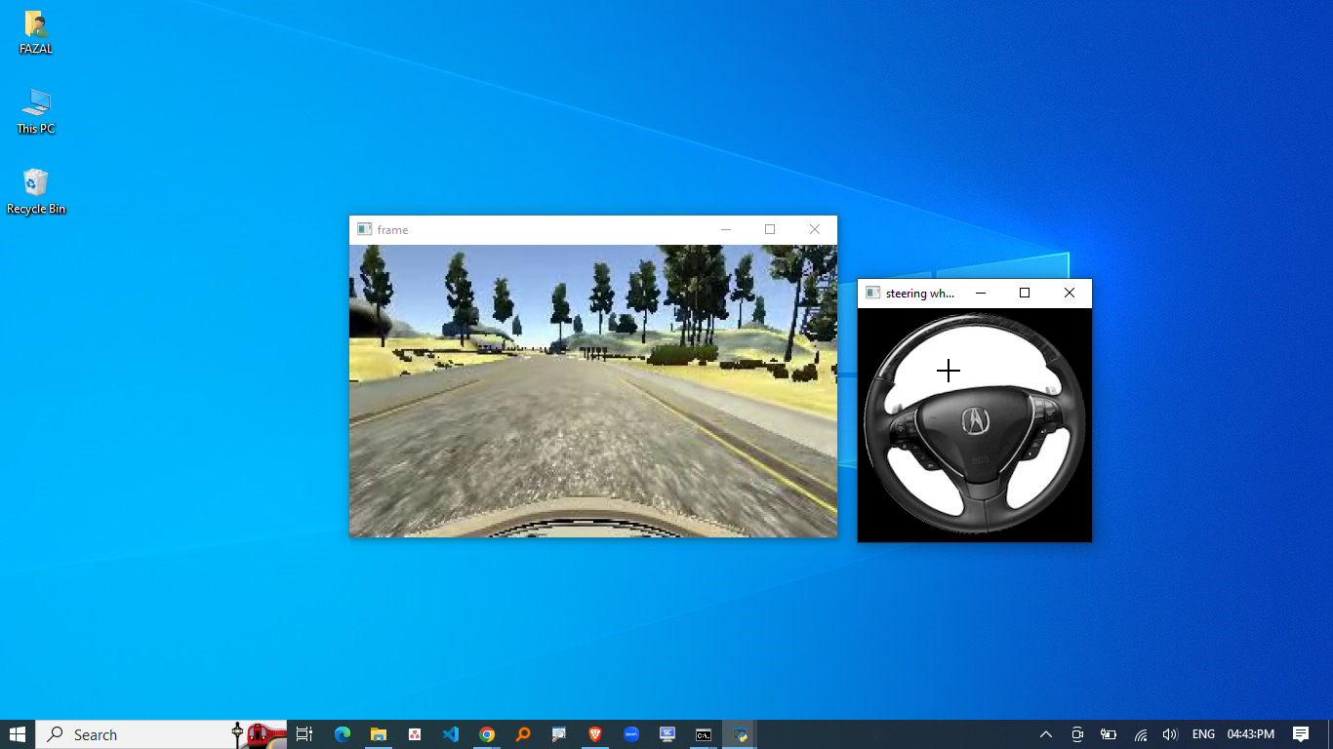This screenshot has width=1333, height=749.
Task: Launch Brave browser from the taskbar
Action: [595, 734]
